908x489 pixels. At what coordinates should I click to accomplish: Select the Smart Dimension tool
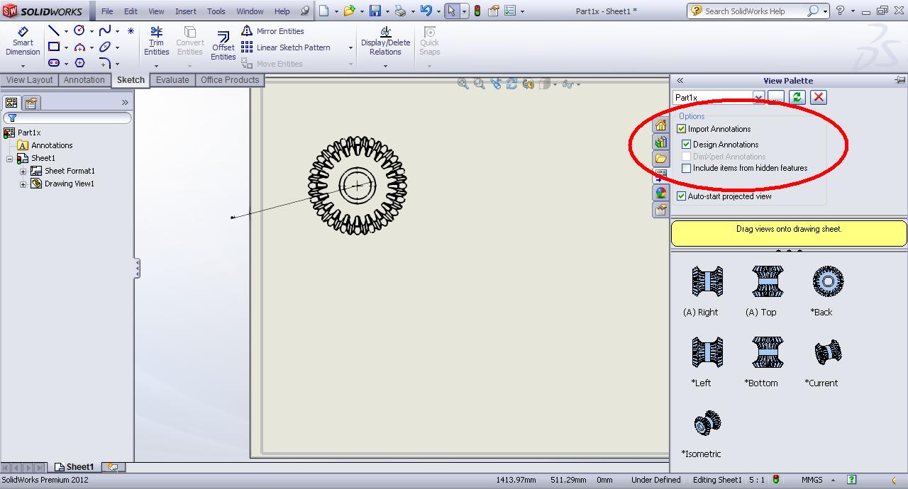click(23, 41)
